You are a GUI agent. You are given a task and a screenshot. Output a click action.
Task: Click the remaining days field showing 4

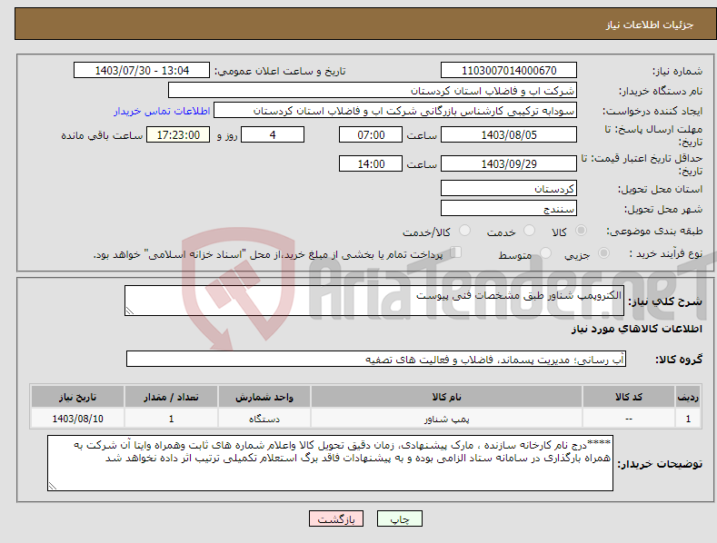point(273,134)
